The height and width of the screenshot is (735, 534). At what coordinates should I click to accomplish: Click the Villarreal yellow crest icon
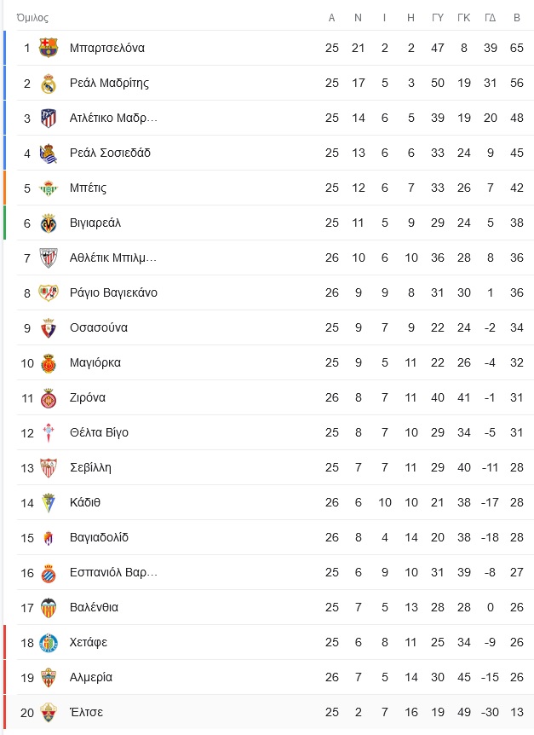[x=49, y=223]
